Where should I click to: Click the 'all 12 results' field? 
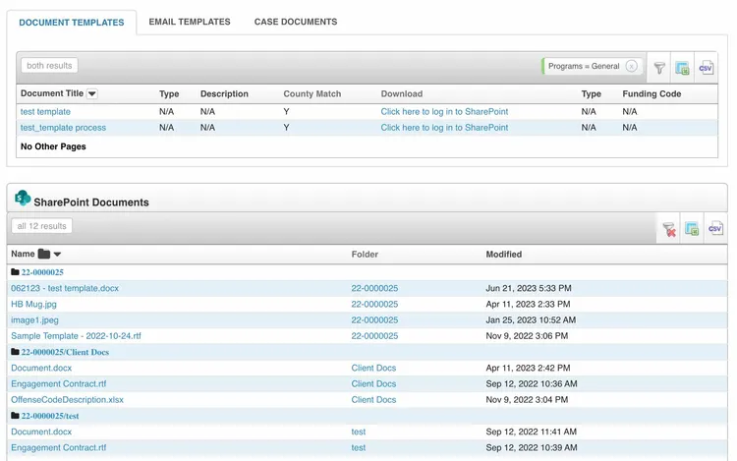tap(42, 226)
